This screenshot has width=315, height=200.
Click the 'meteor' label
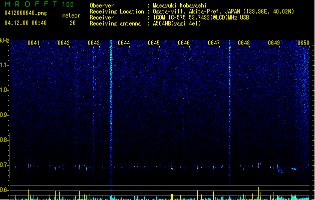(x=71, y=15)
